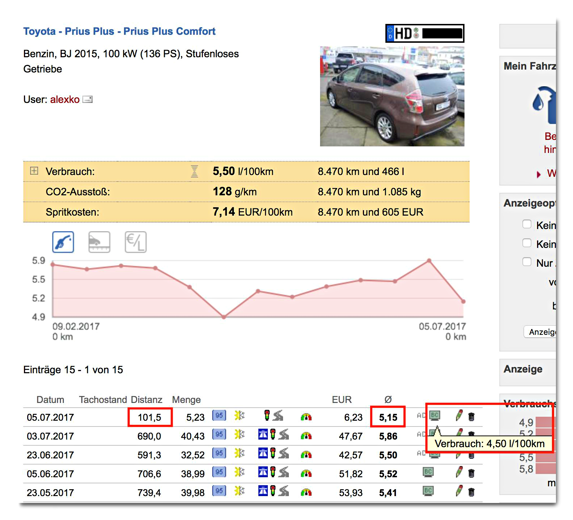Click the last chart data point at 05.07.2017
This screenshot has width=573, height=520.
(x=463, y=301)
